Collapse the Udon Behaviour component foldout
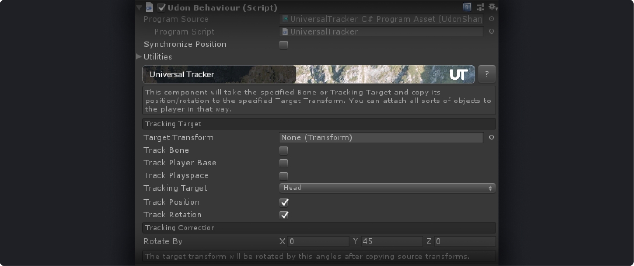Screen dimensions: 634x266 click(x=139, y=7)
